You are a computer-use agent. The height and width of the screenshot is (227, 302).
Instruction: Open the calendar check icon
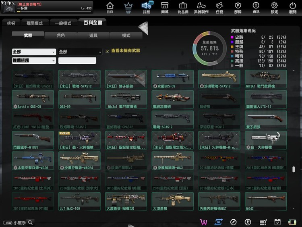point(277,222)
